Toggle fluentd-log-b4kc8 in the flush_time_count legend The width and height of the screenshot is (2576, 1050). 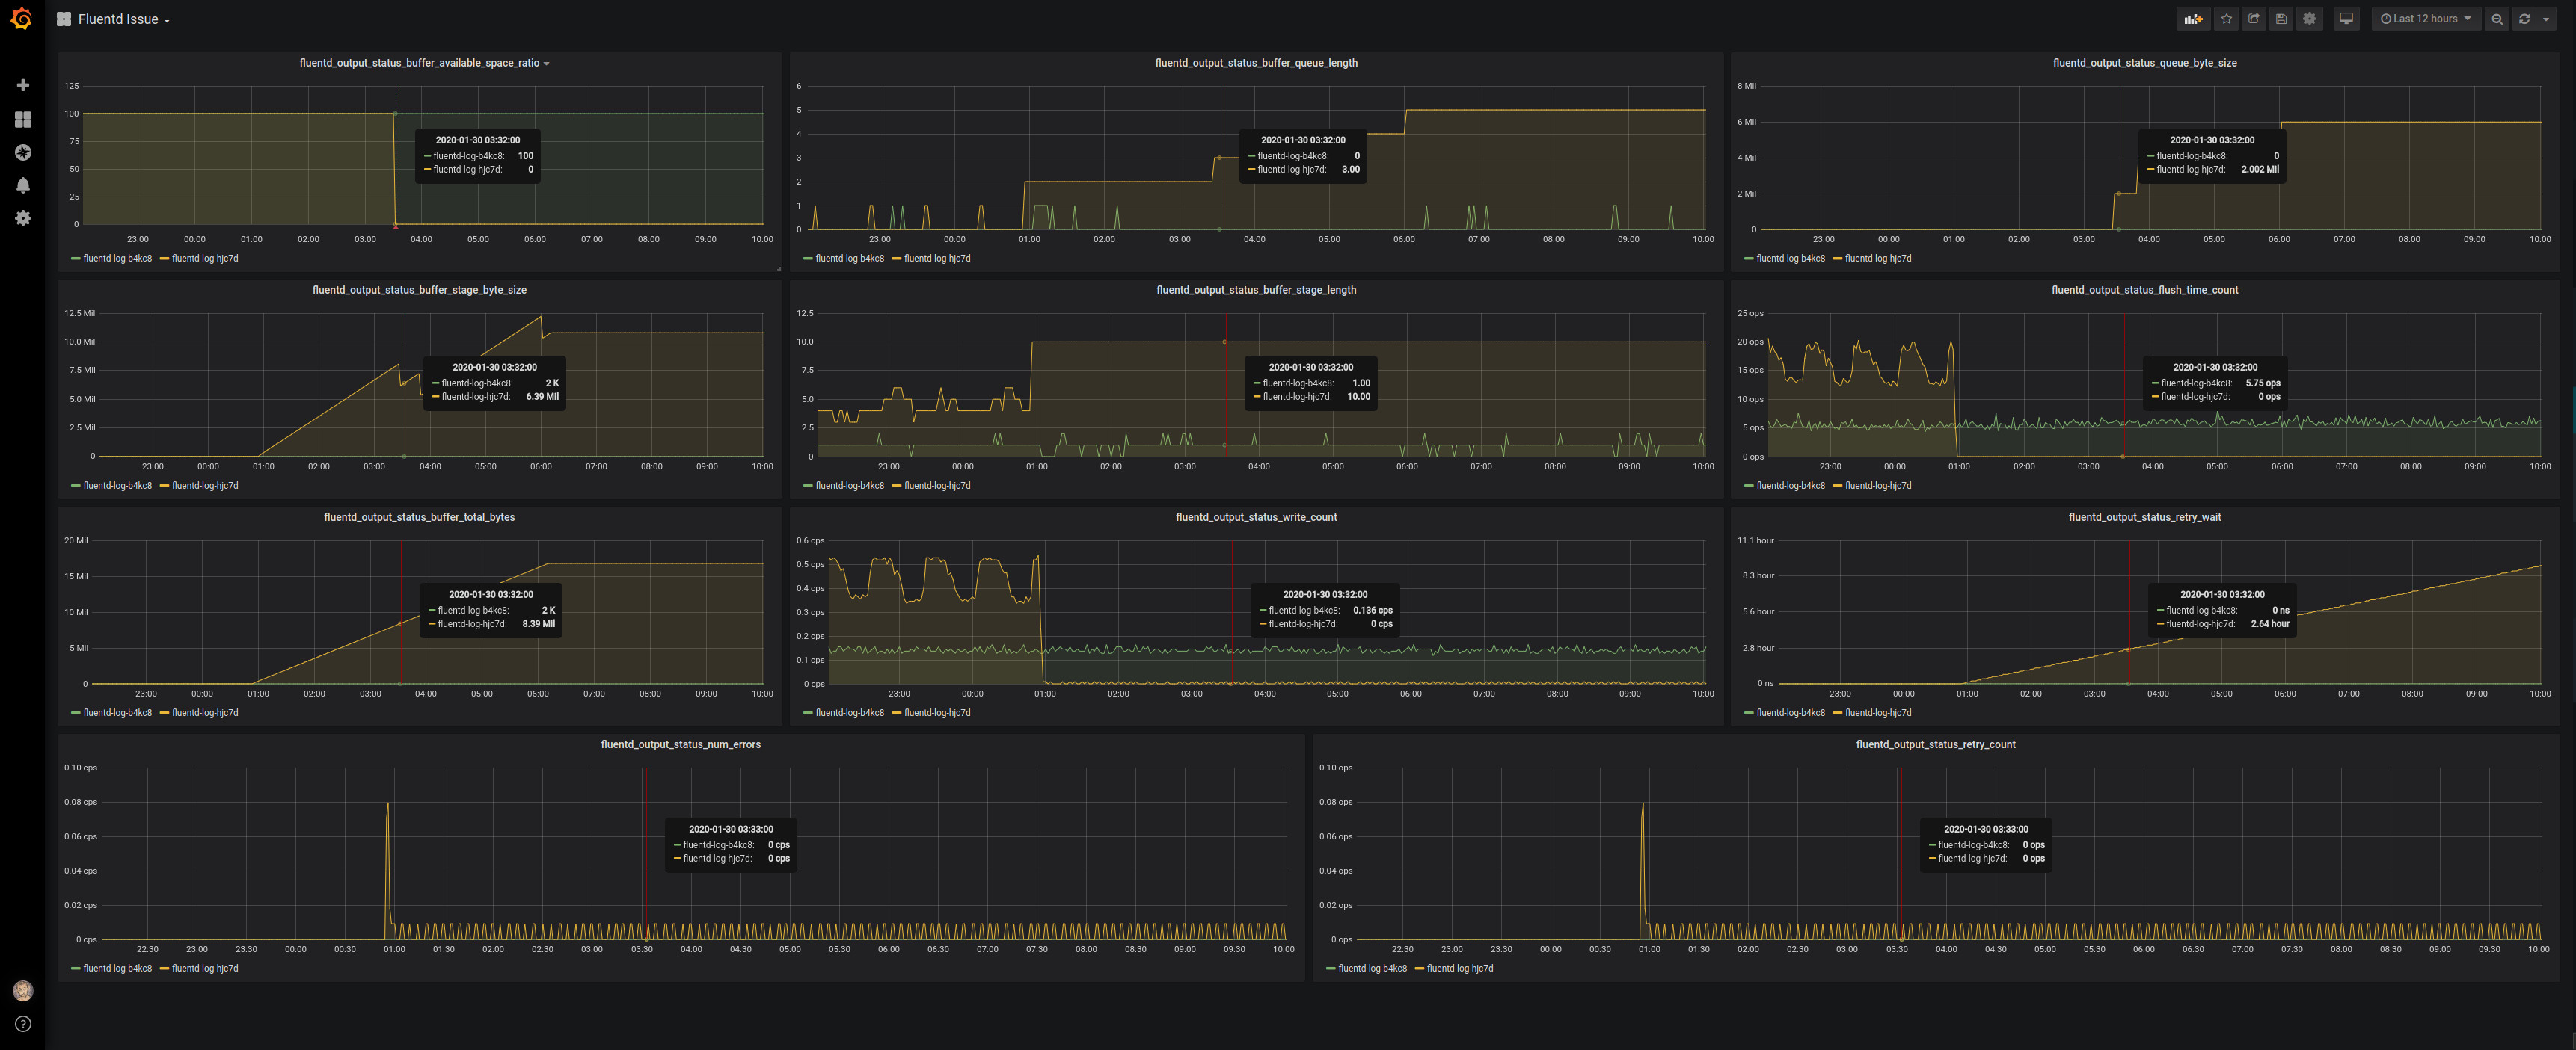(x=1791, y=484)
